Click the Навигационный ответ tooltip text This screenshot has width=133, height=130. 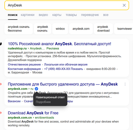50,97
